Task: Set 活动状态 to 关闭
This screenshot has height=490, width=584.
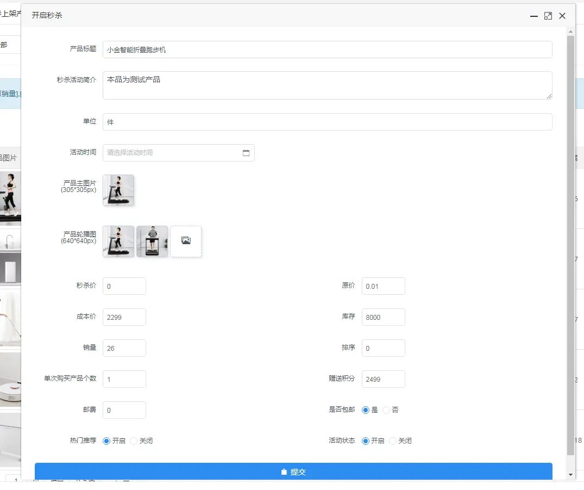Action: (x=393, y=441)
